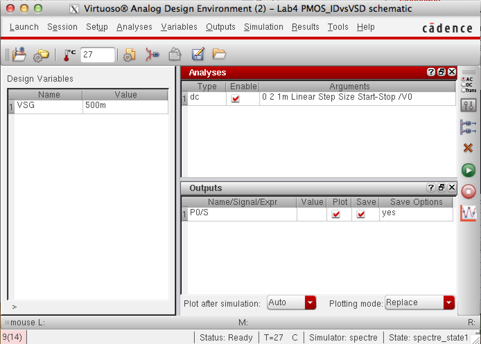Viewport: 481px width, 344px height.
Task: Select the Trans radio button
Action: tap(463, 90)
